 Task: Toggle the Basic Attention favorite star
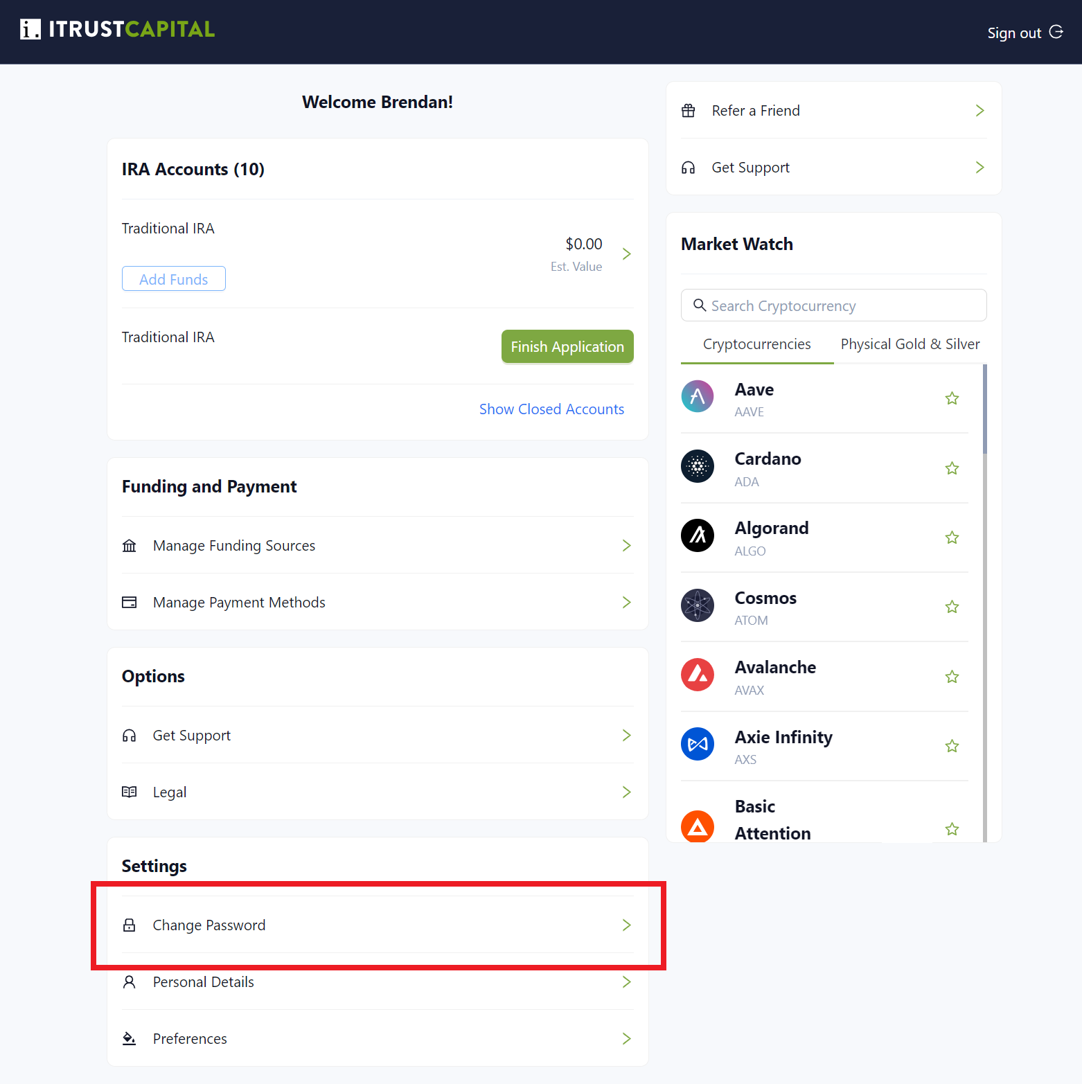(x=952, y=829)
